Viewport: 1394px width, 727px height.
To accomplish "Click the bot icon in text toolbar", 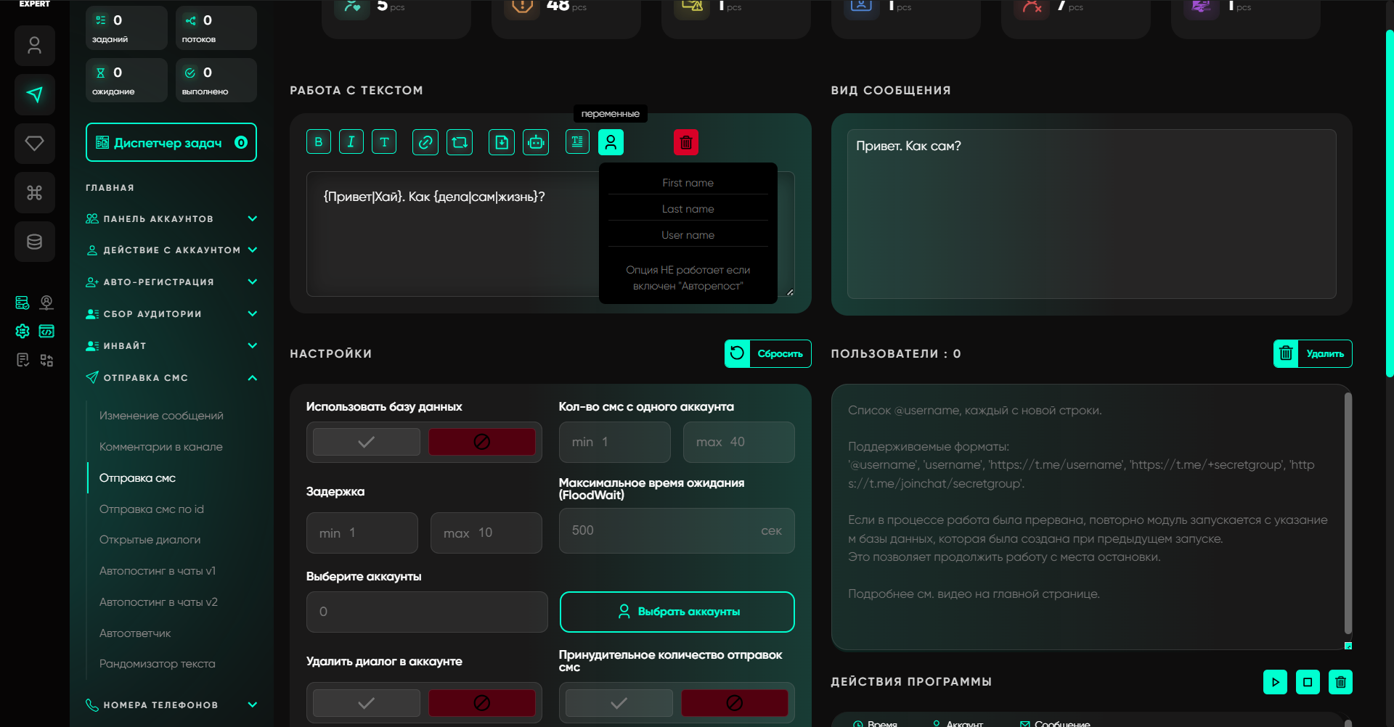I will click(x=536, y=142).
